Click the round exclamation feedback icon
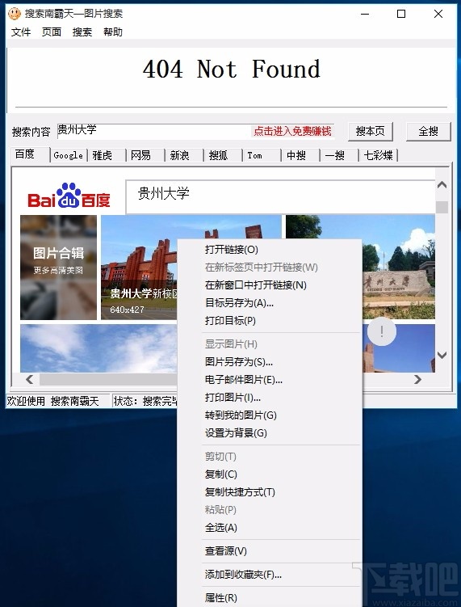Viewport: 461px width, 607px height. point(382,331)
